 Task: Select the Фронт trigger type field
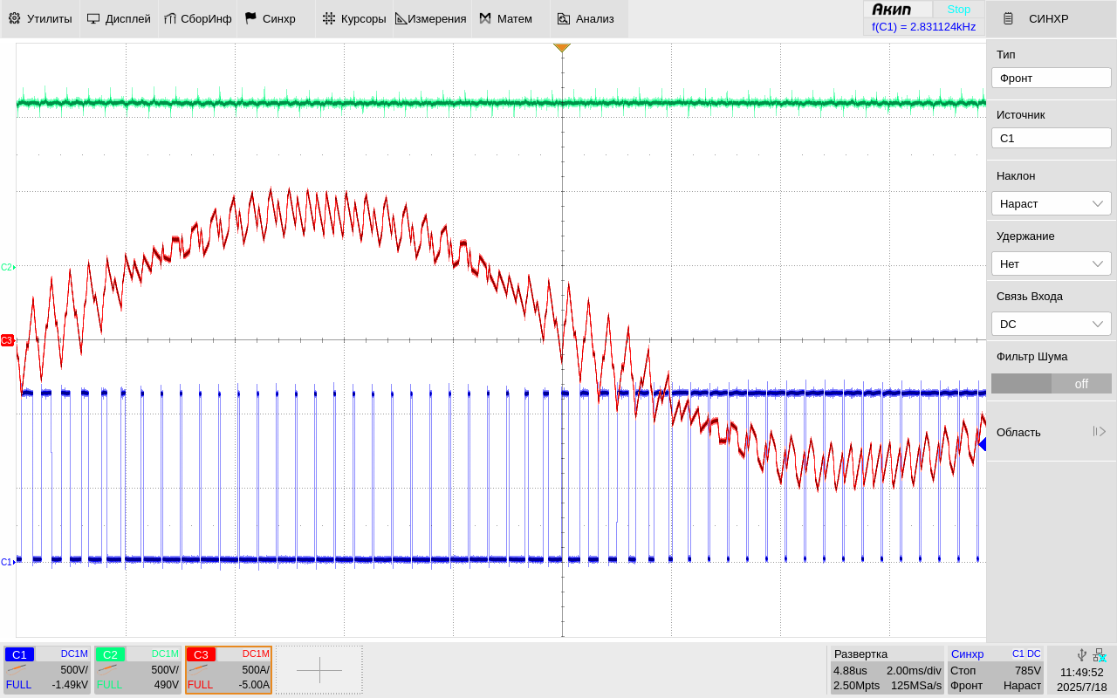(1051, 78)
